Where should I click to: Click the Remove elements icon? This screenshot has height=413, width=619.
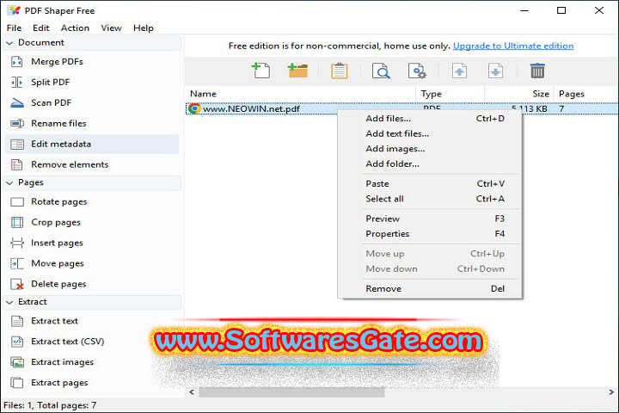coord(17,164)
